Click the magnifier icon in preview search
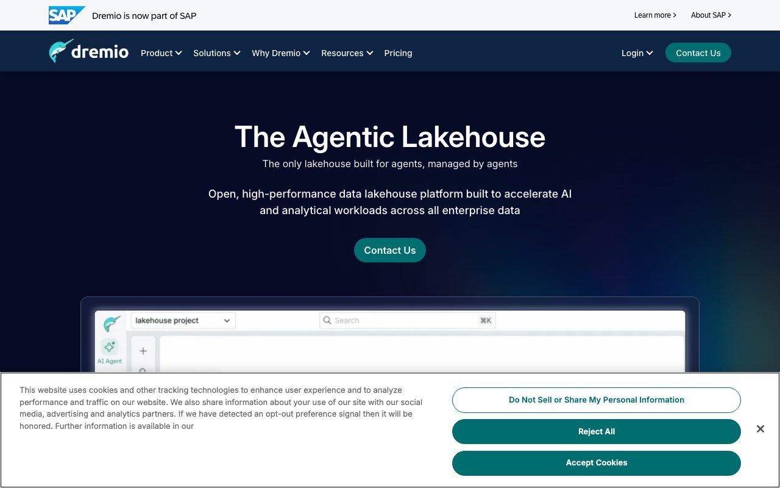Viewport: 780px width, 488px height. tap(327, 320)
